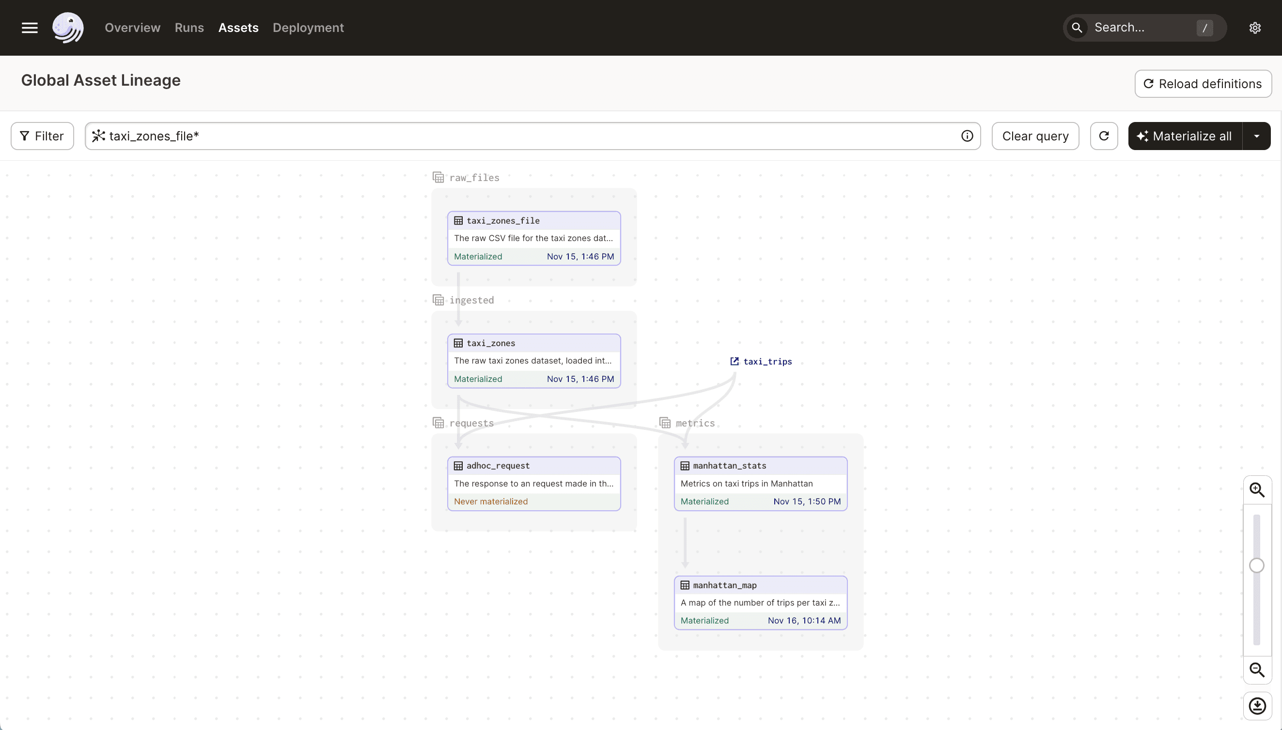1282x730 pixels.
Task: Select the Overview tab in navigation
Action: pyautogui.click(x=132, y=28)
